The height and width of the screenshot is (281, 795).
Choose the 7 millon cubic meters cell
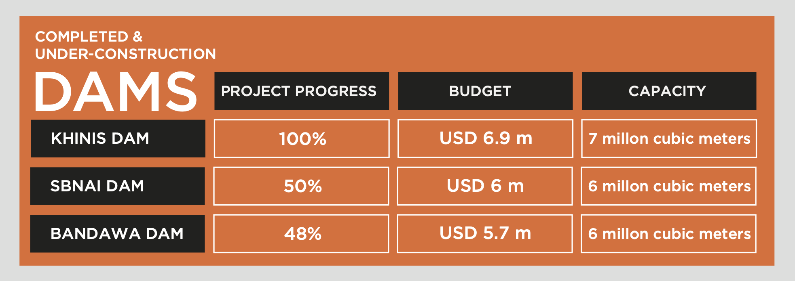[669, 138]
